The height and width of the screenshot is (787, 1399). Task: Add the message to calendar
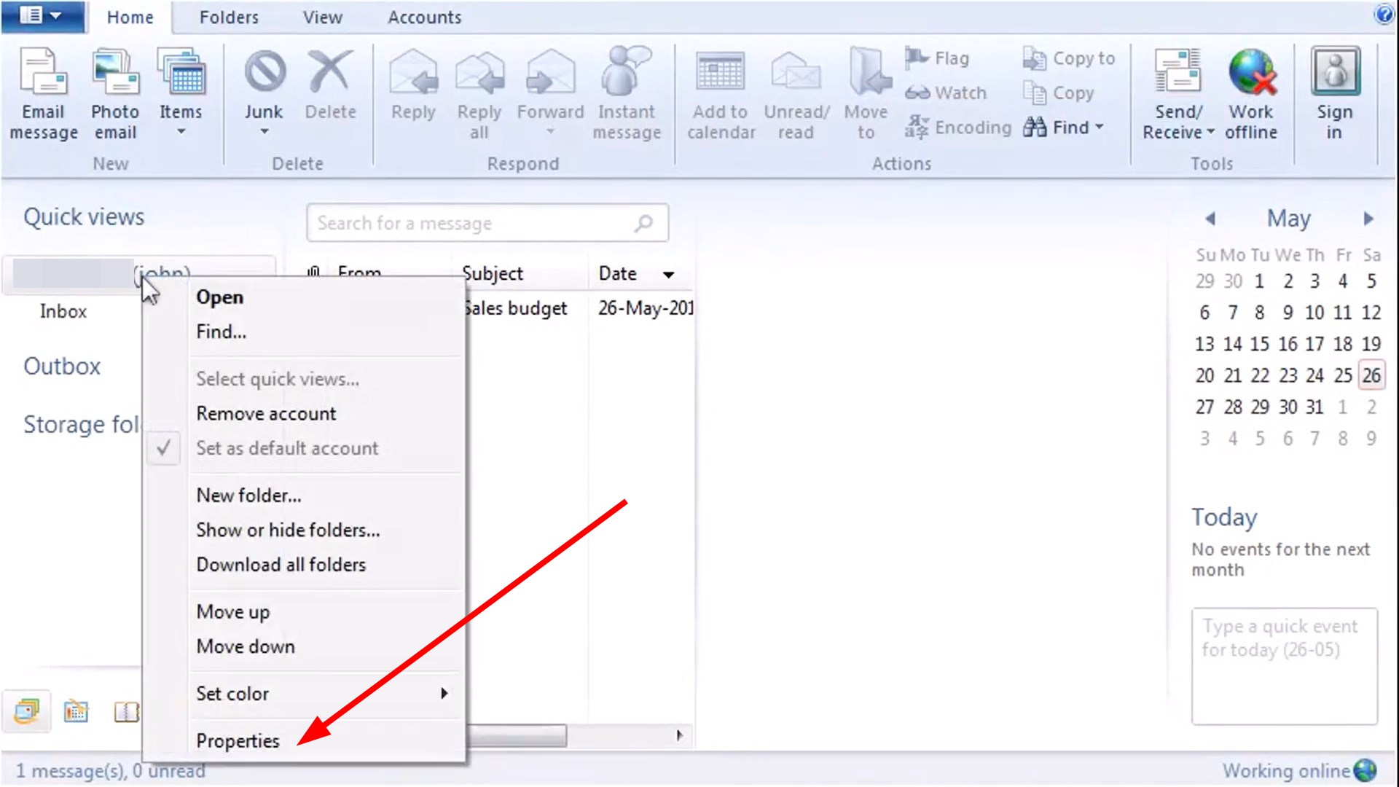point(719,93)
